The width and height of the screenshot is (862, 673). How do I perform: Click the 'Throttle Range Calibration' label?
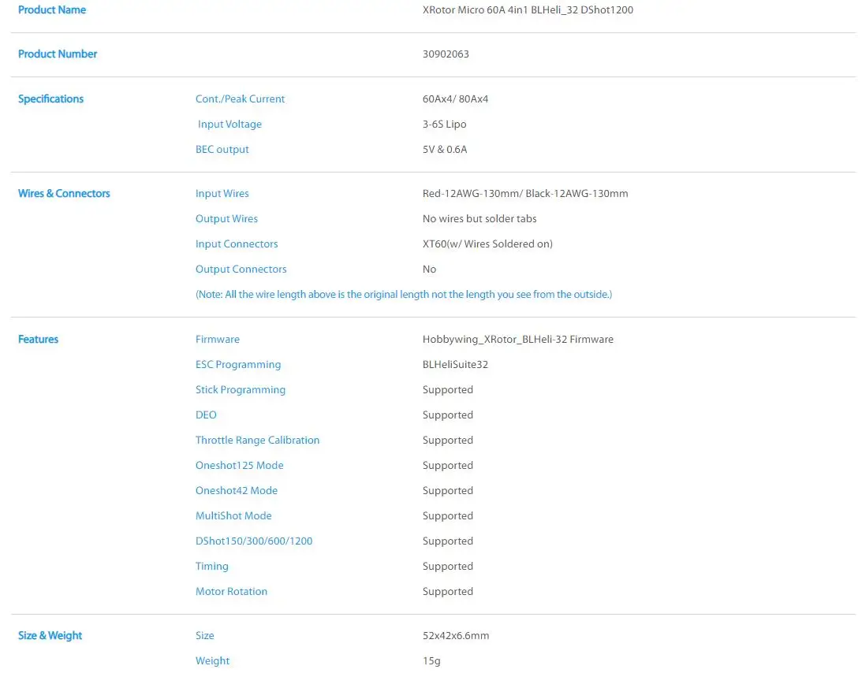click(257, 440)
